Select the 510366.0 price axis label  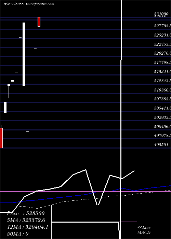click(162, 90)
